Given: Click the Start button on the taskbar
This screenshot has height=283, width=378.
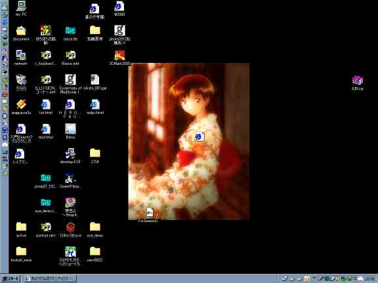Looking at the screenshot, I should [10, 279].
